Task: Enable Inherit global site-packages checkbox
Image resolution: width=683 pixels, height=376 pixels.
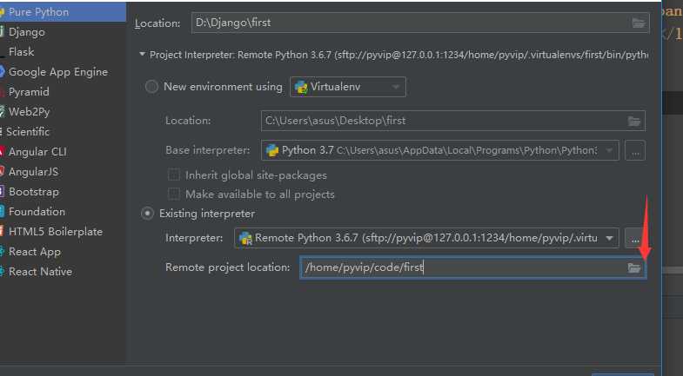Action: tap(174, 175)
